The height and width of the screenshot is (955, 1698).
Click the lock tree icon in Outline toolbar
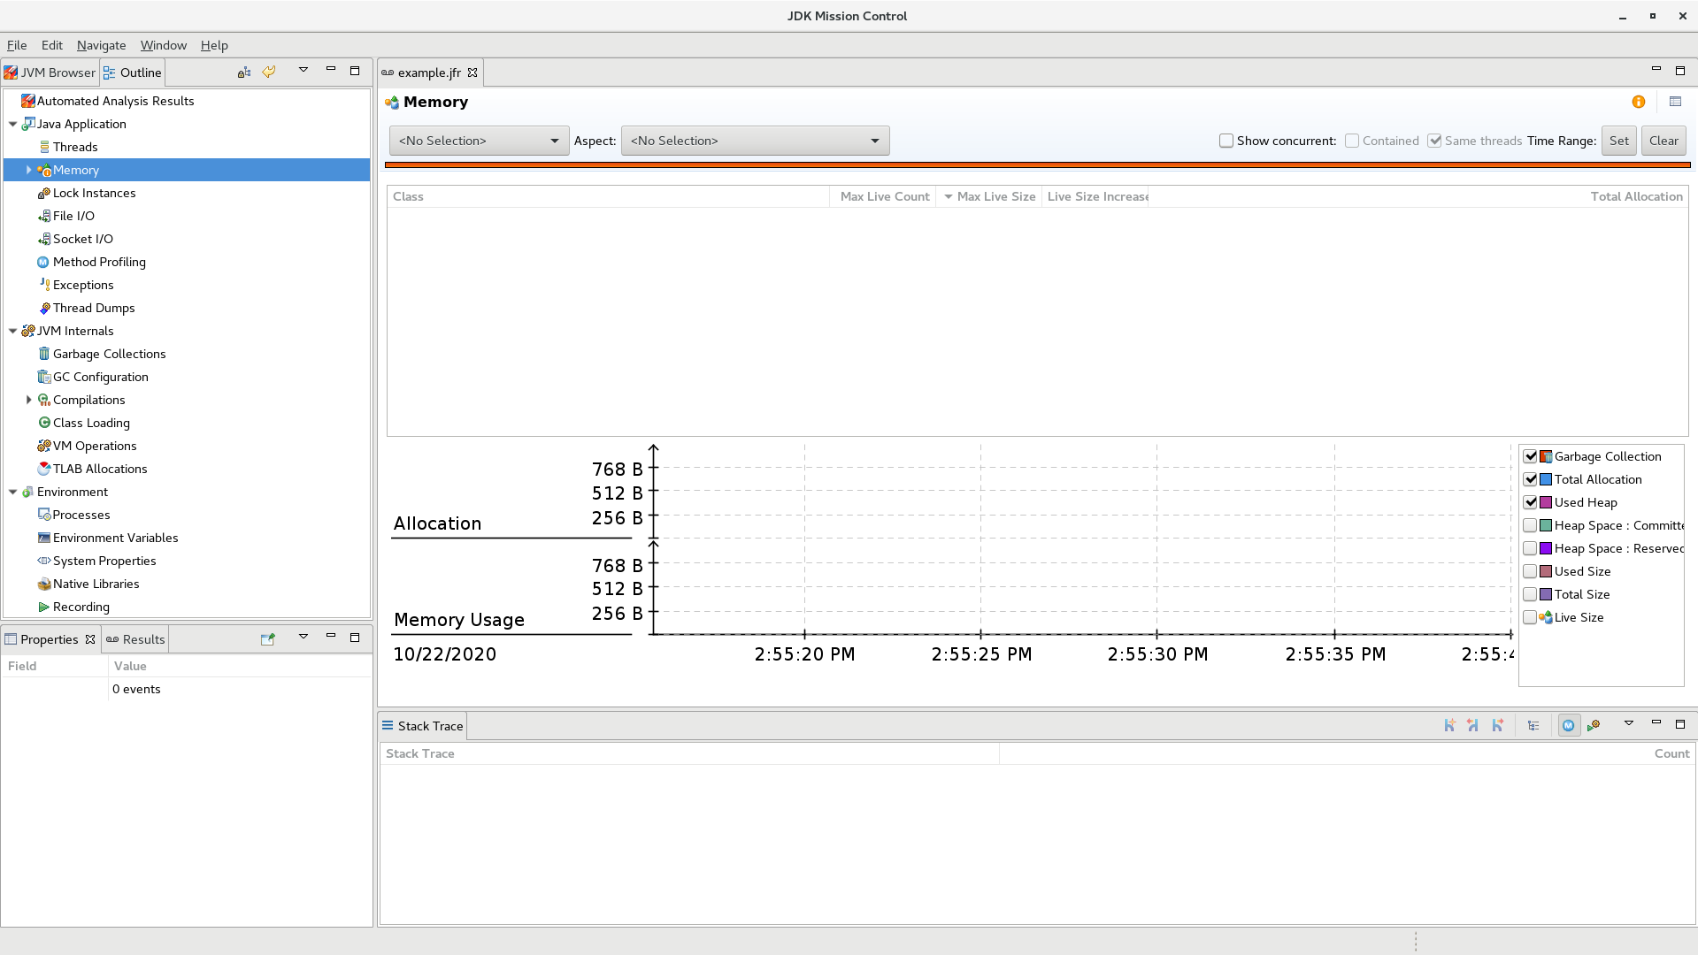pyautogui.click(x=244, y=72)
